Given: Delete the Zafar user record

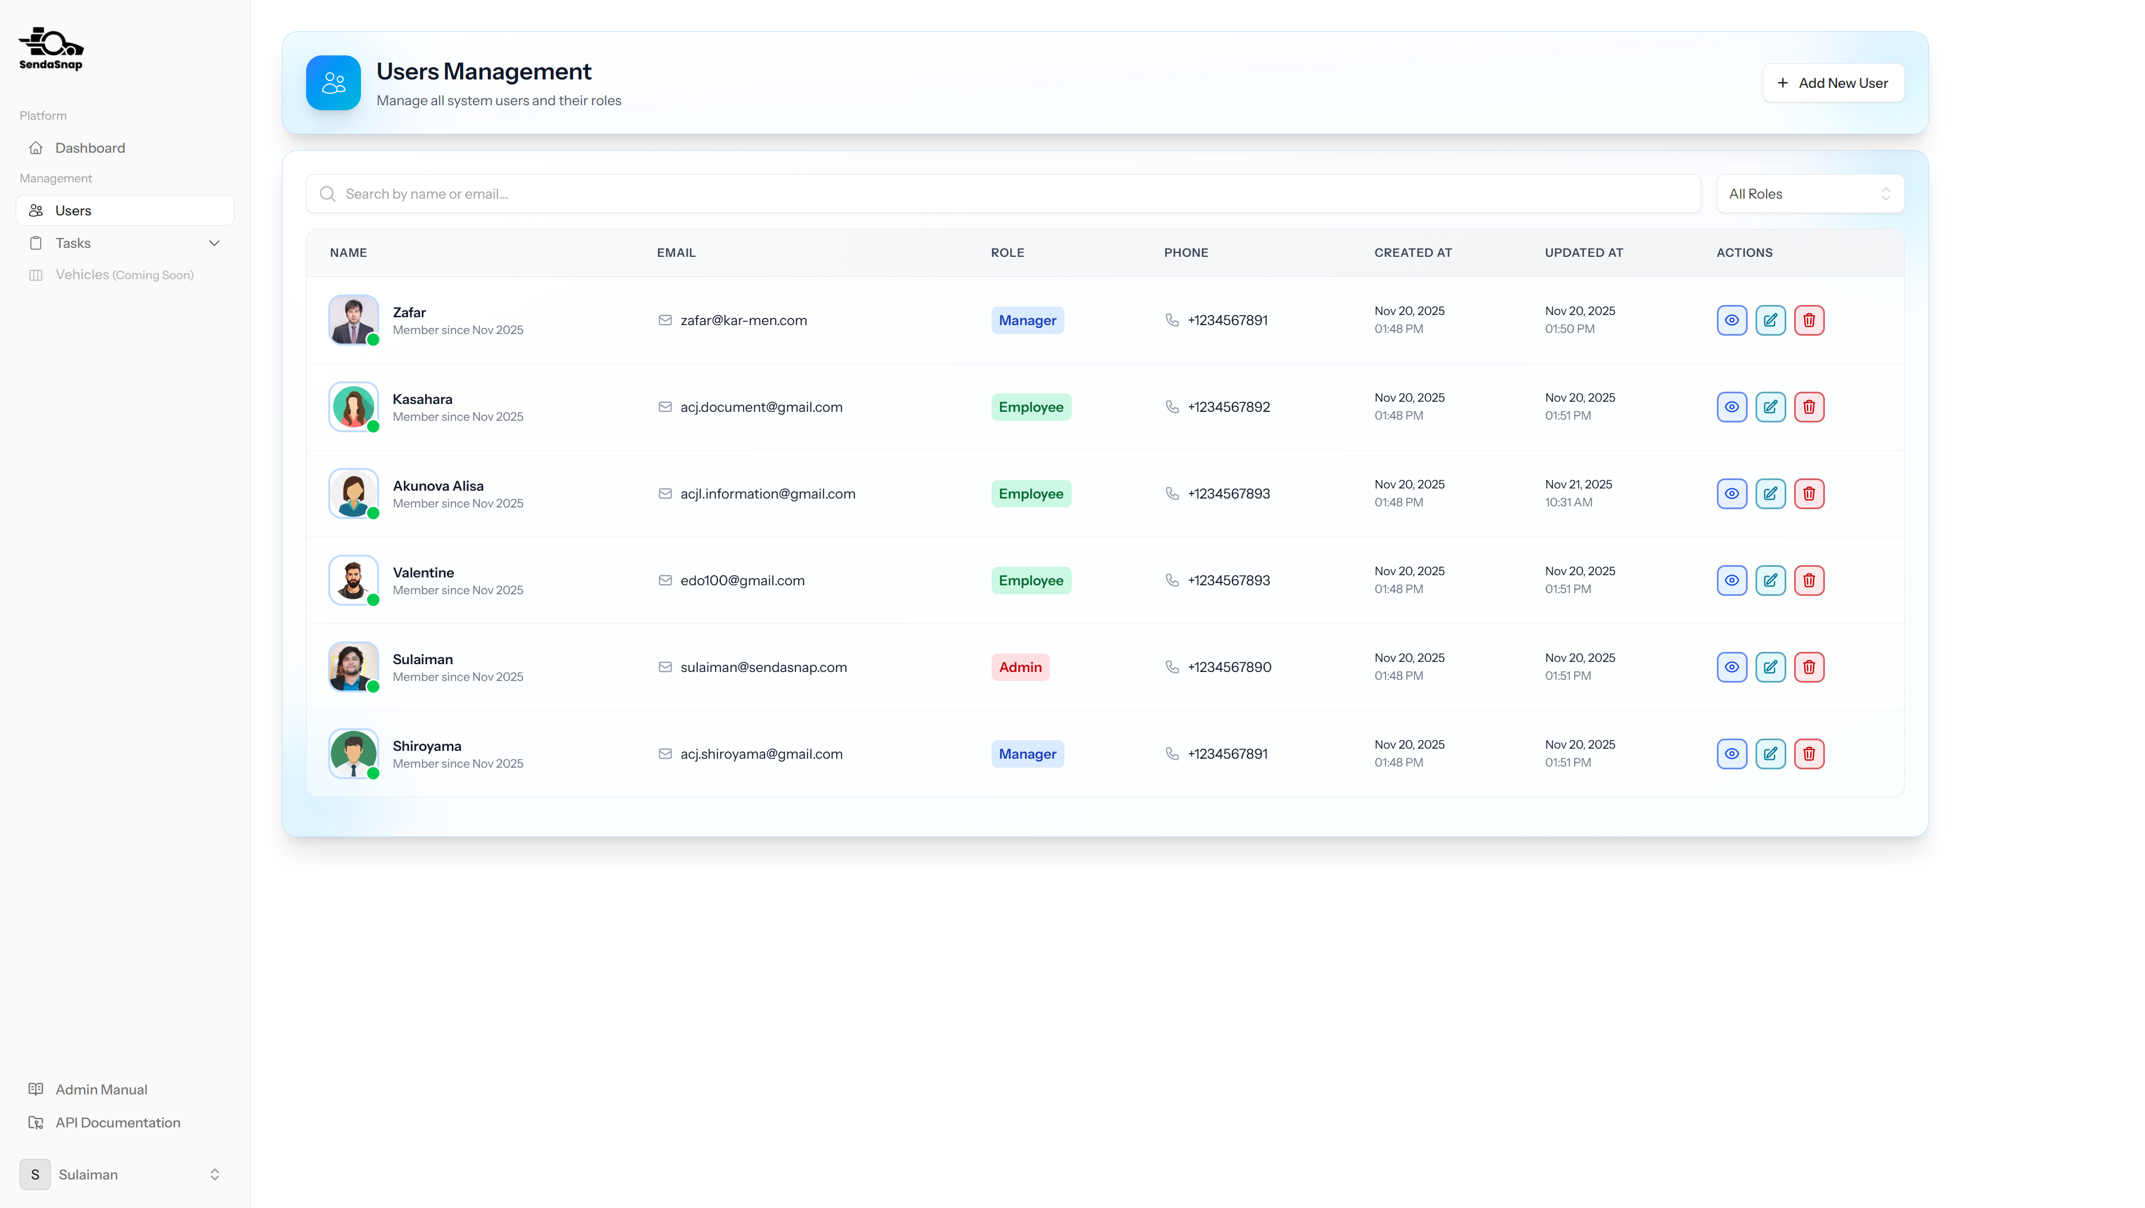Looking at the screenshot, I should click(x=1809, y=321).
